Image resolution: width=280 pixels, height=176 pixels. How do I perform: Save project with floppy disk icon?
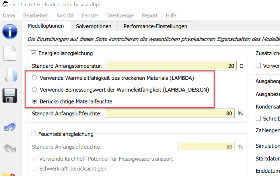point(10,96)
